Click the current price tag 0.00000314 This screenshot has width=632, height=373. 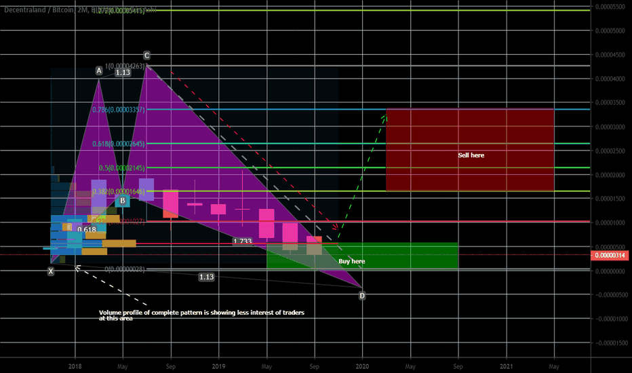[x=610, y=255]
